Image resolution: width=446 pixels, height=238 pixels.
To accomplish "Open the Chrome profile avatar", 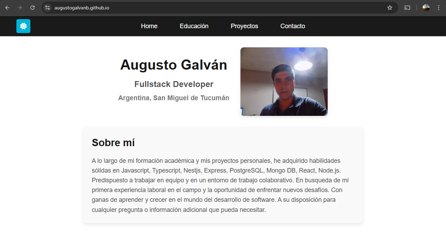I will (x=426, y=8).
